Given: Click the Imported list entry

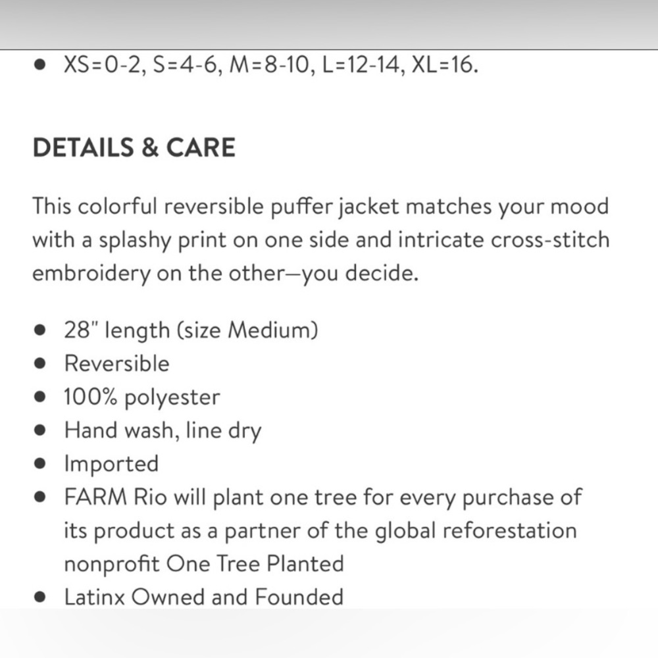Looking at the screenshot, I should pos(111,464).
